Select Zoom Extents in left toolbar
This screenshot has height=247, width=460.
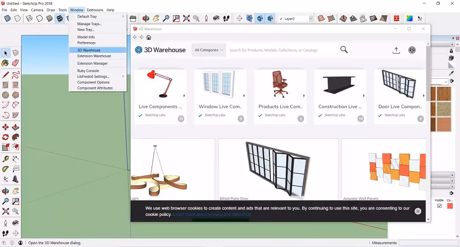pos(6,211)
